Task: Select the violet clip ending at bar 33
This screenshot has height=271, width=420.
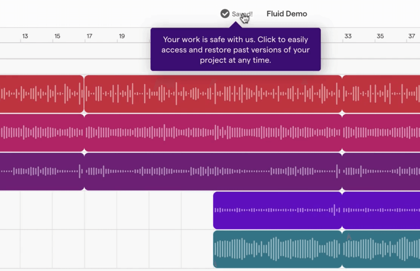Action: (x=277, y=210)
